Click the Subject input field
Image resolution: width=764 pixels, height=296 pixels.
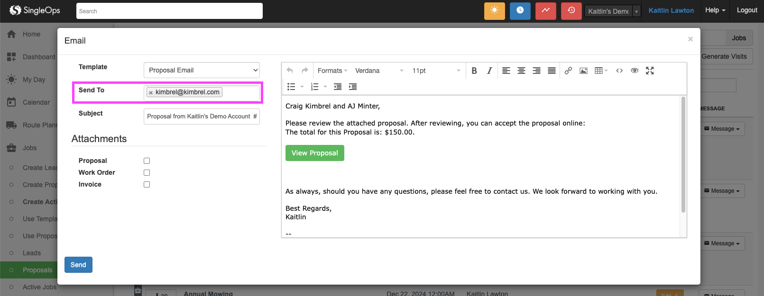(202, 117)
